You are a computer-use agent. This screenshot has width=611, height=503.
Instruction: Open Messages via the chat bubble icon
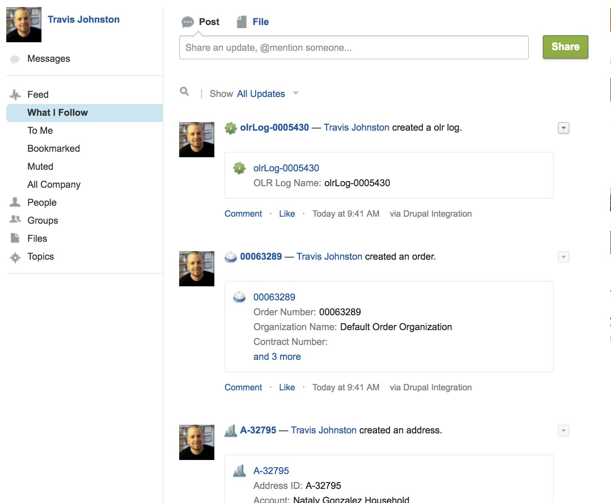pos(15,59)
